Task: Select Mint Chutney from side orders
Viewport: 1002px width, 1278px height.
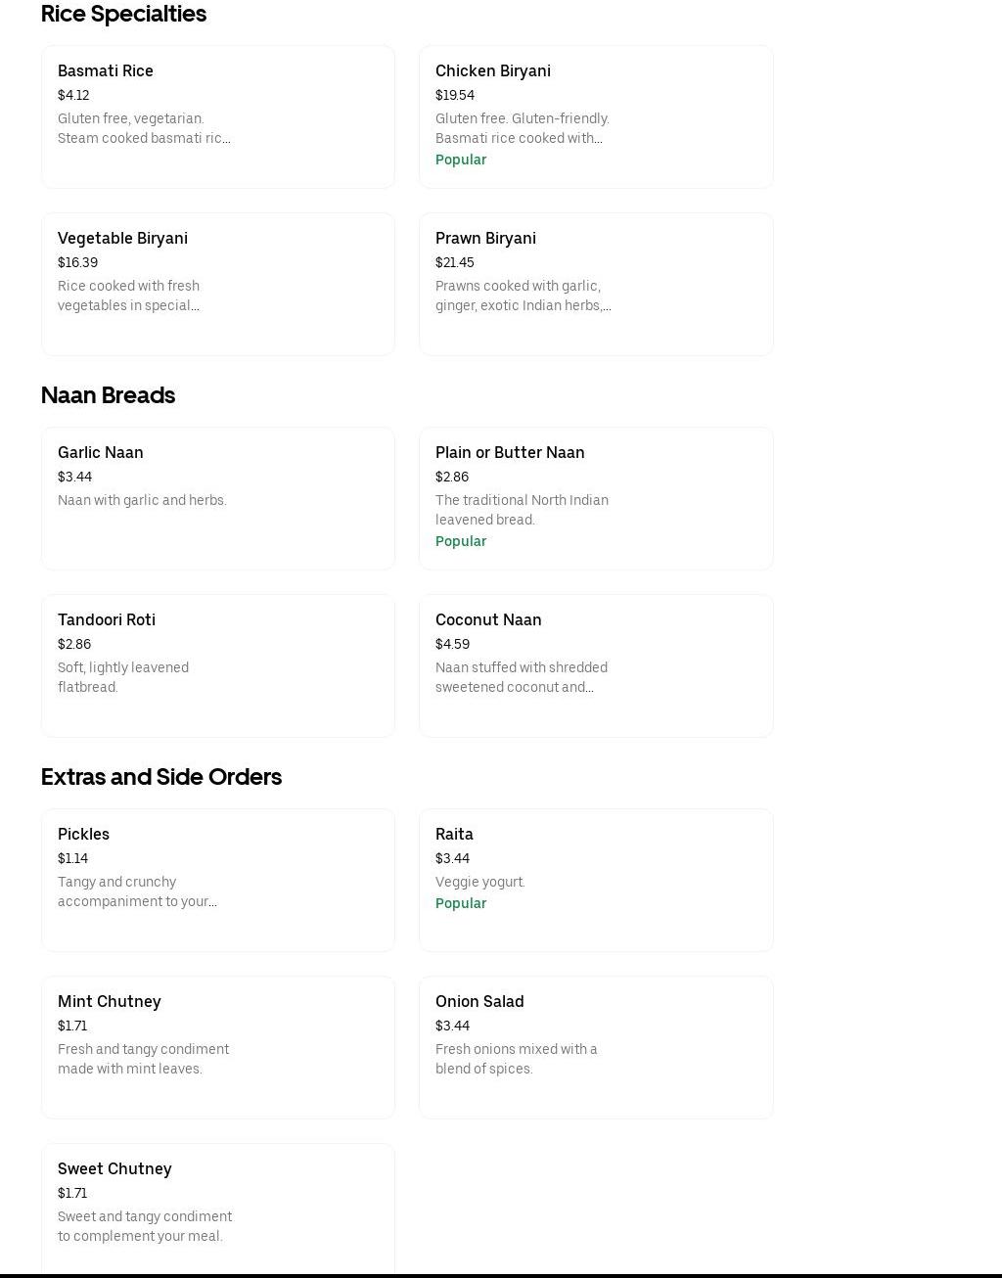Action: pos(217,1047)
